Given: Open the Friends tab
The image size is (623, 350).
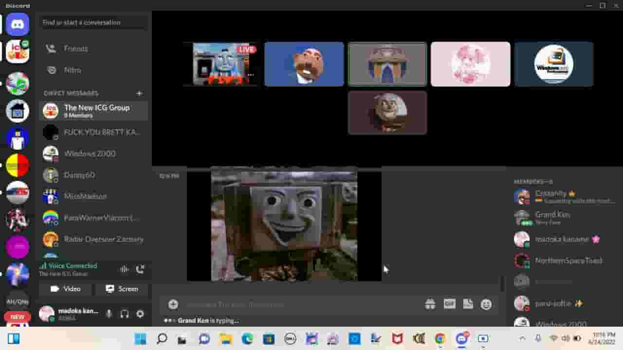Looking at the screenshot, I should 93,49.
